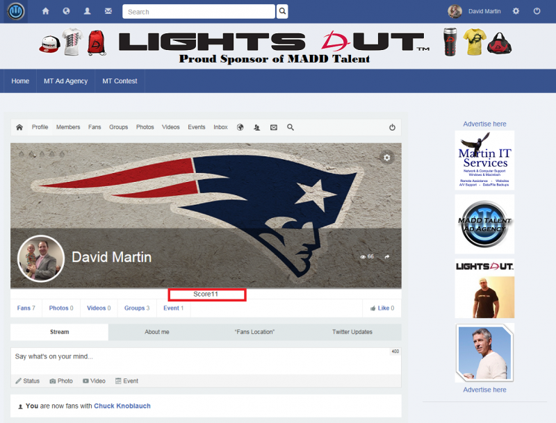Open the man in white shirt ad
The image size is (556, 423).
click(x=484, y=353)
